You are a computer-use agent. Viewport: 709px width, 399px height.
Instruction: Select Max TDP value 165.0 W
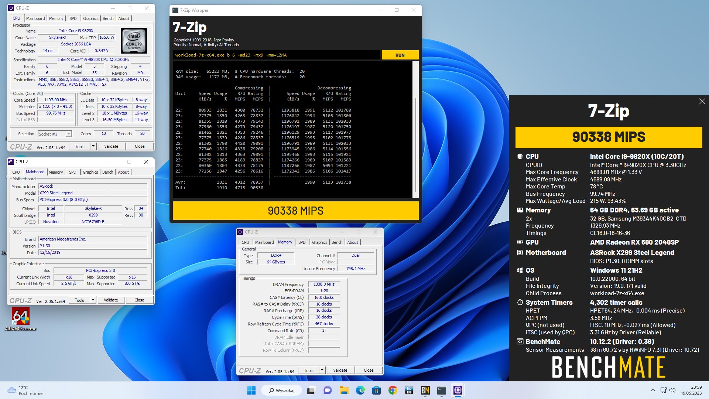pos(107,37)
